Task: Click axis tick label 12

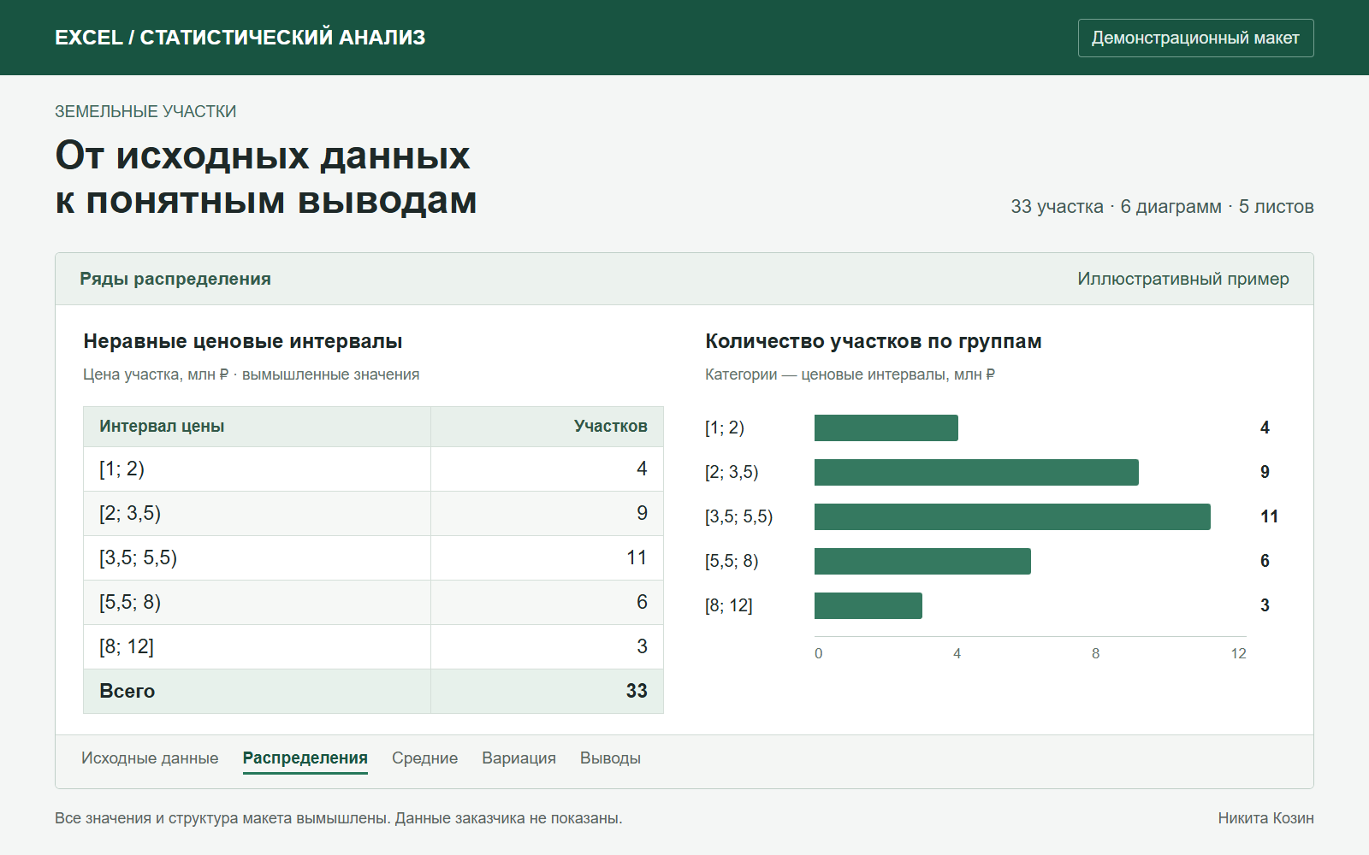Action: (x=1238, y=653)
